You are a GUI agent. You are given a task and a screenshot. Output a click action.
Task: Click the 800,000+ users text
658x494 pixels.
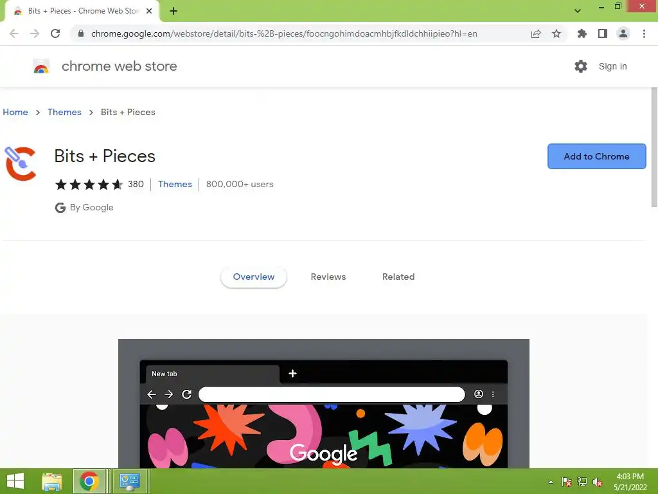tap(240, 185)
